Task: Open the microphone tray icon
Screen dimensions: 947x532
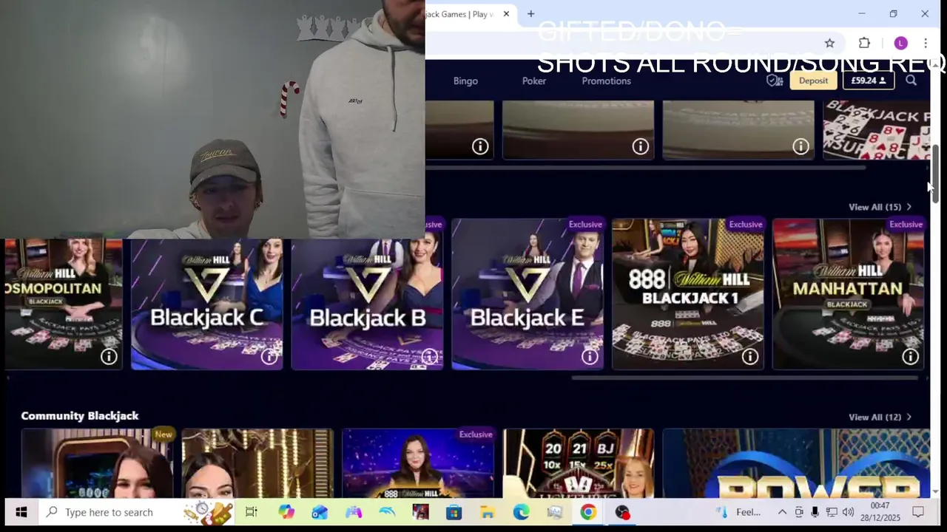Action: 815,512
